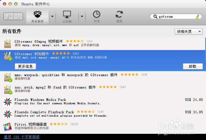Click the 已安装 toolbar label
Image resolution: width=206 pixels, height=140 pixels.
pos(67,21)
